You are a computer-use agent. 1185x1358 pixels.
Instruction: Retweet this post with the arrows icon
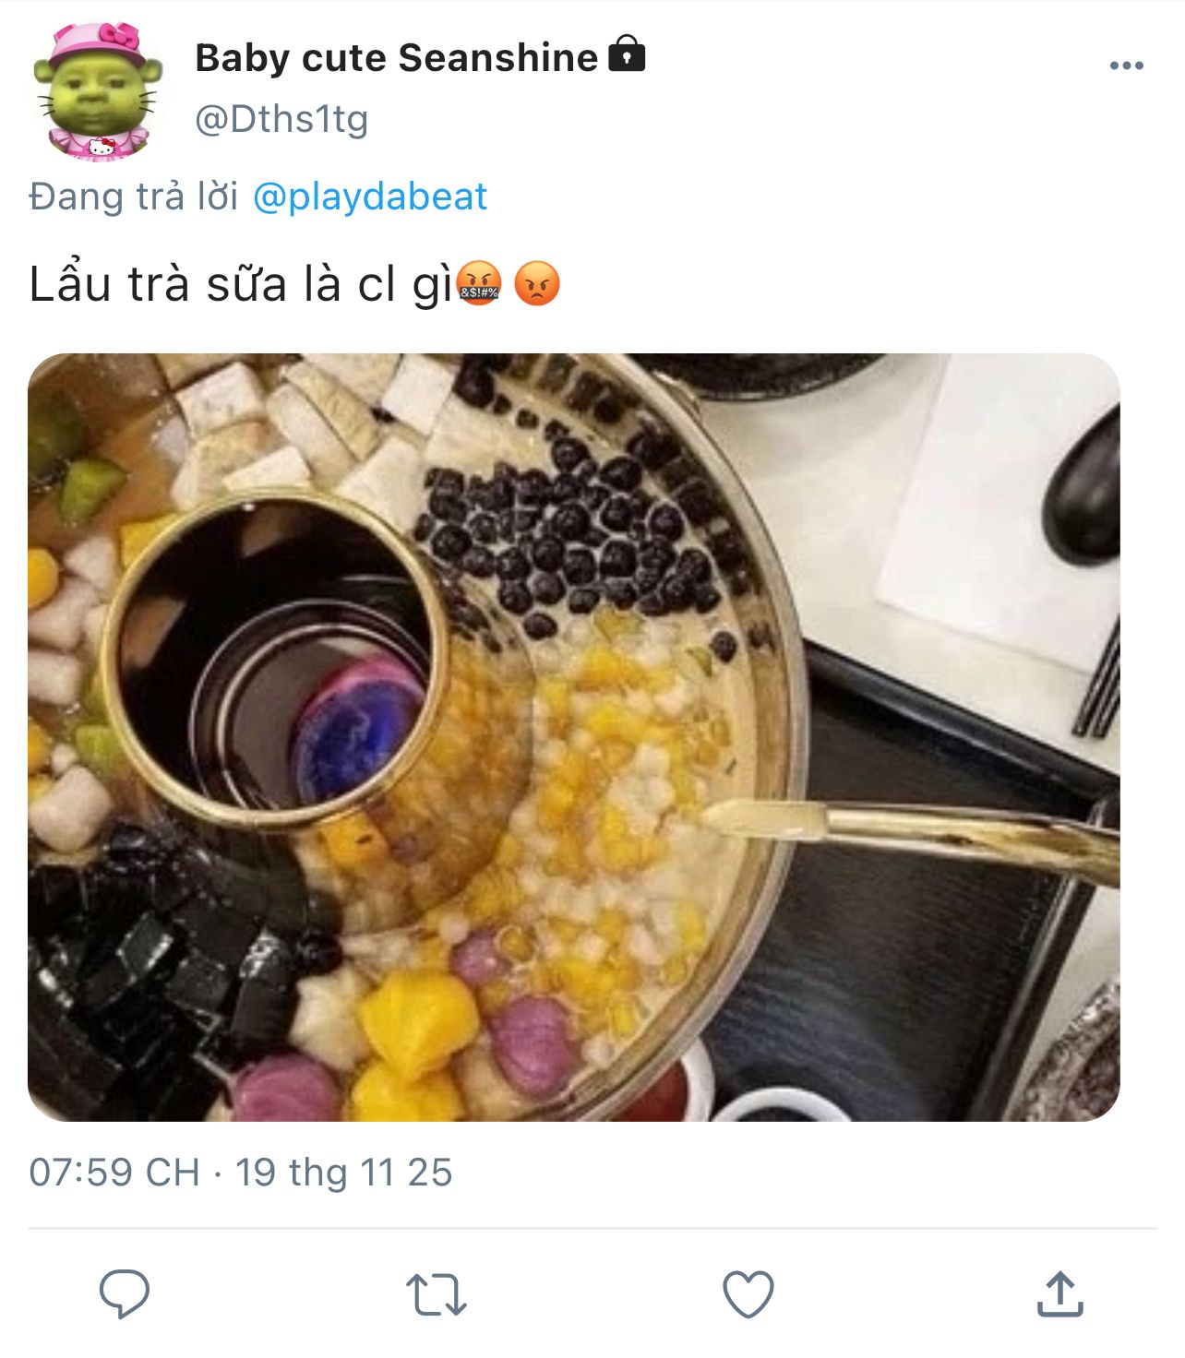pyautogui.click(x=436, y=1294)
